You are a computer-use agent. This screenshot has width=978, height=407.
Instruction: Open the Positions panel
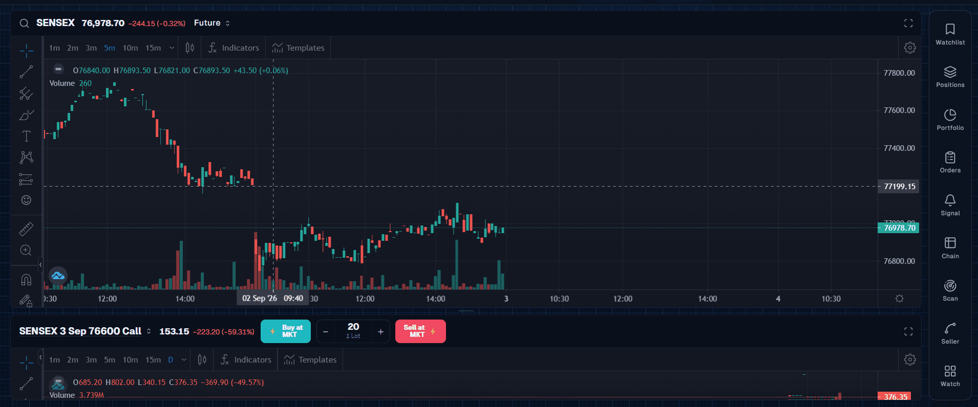pos(950,77)
